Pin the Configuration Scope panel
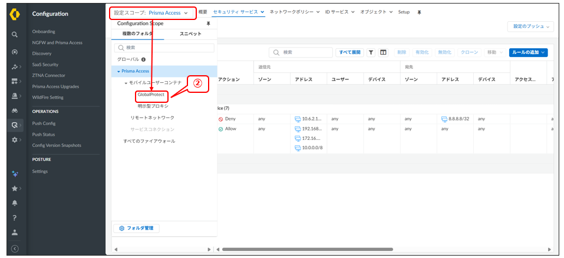Viewport: 564px width, 258px height. 208,24
